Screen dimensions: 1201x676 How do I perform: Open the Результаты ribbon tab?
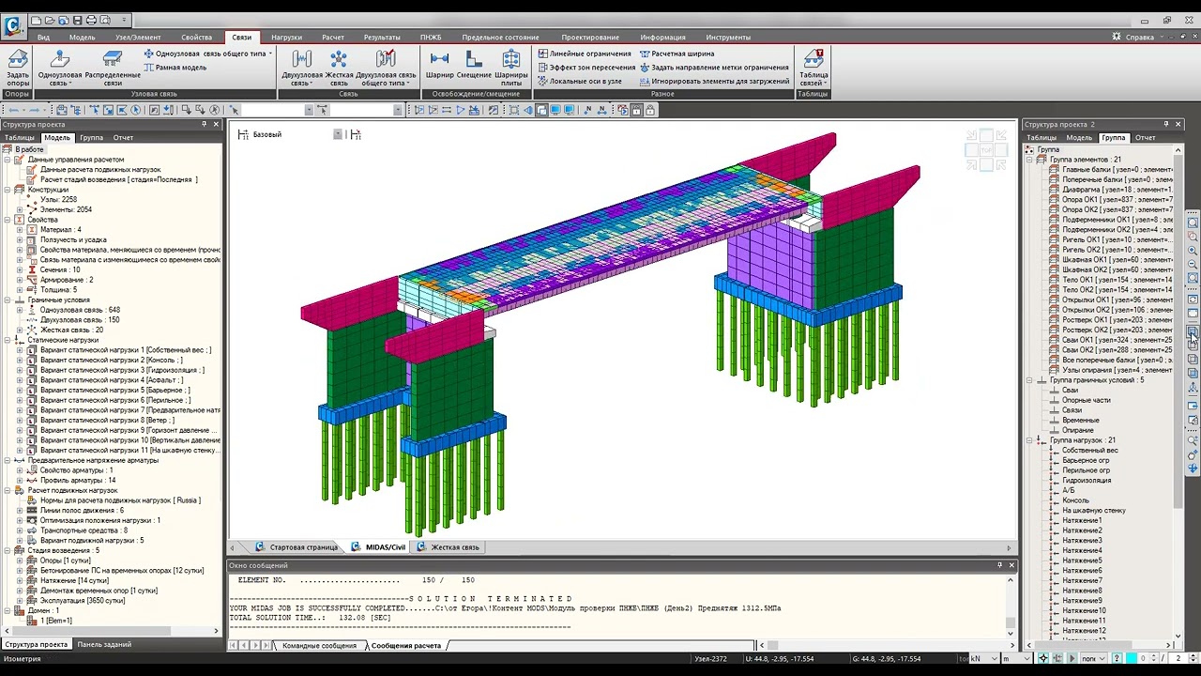pos(382,38)
